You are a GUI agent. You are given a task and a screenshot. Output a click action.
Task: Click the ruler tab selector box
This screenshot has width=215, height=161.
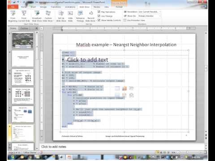tap(42, 28)
